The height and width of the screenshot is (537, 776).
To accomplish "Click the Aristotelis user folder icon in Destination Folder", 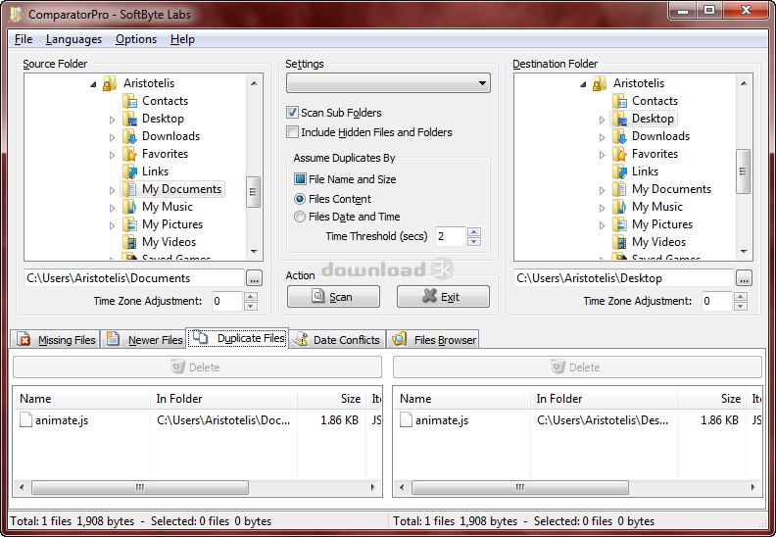I will point(600,83).
